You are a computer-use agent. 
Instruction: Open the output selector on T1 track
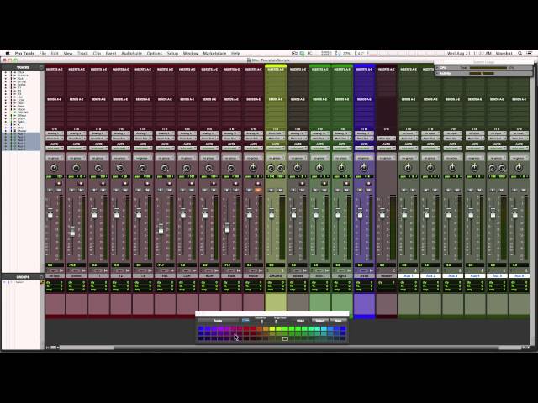click(x=99, y=139)
